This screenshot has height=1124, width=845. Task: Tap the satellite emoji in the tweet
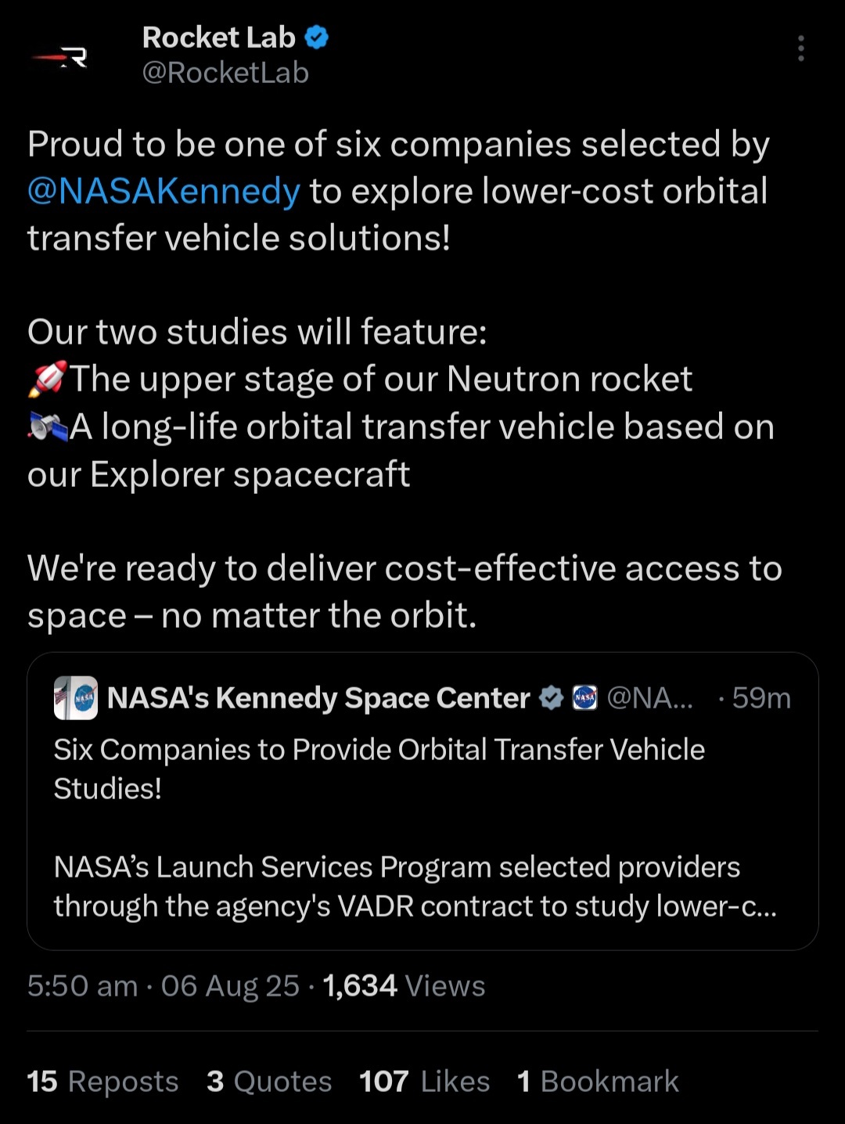click(x=48, y=427)
